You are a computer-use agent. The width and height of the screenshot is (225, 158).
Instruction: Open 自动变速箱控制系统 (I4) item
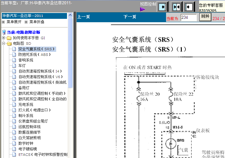click(40, 71)
